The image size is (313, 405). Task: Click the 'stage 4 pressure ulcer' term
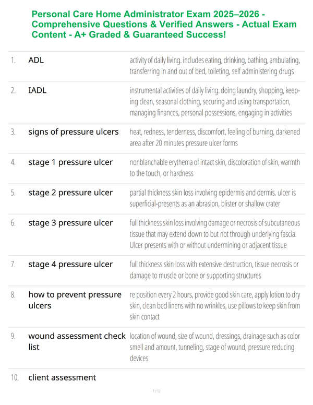[70, 265]
